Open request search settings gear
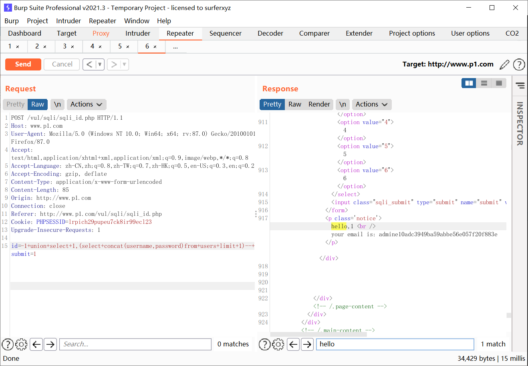This screenshot has width=528, height=366. pos(21,344)
